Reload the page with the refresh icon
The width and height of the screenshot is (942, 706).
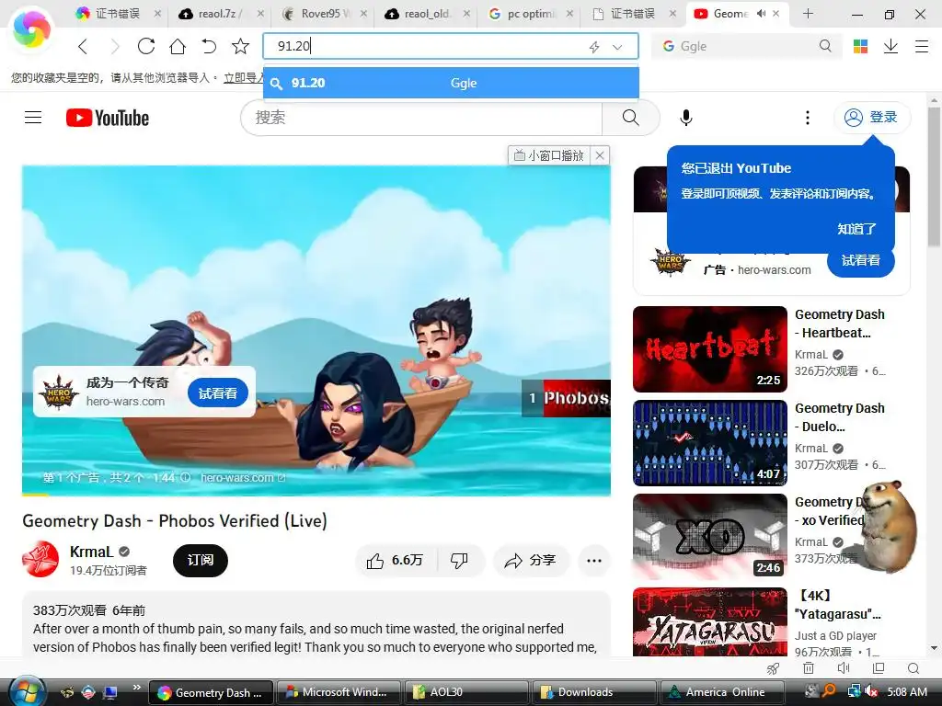click(146, 46)
